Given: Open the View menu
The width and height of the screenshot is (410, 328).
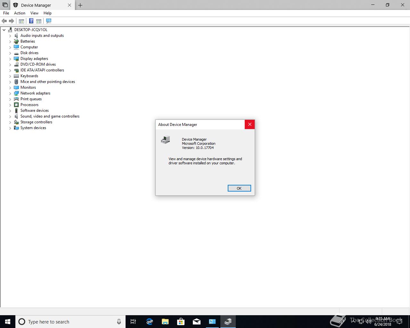Looking at the screenshot, I should pyautogui.click(x=34, y=13).
